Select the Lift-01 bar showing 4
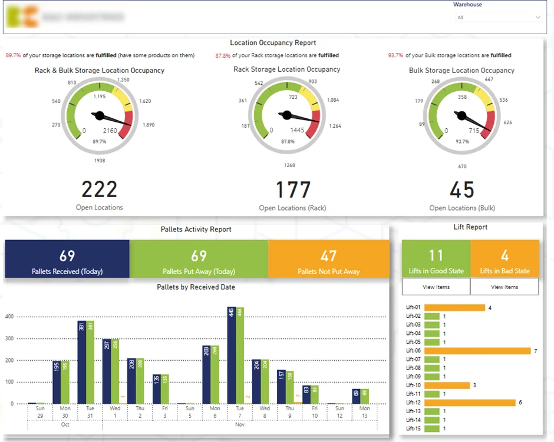 point(456,307)
